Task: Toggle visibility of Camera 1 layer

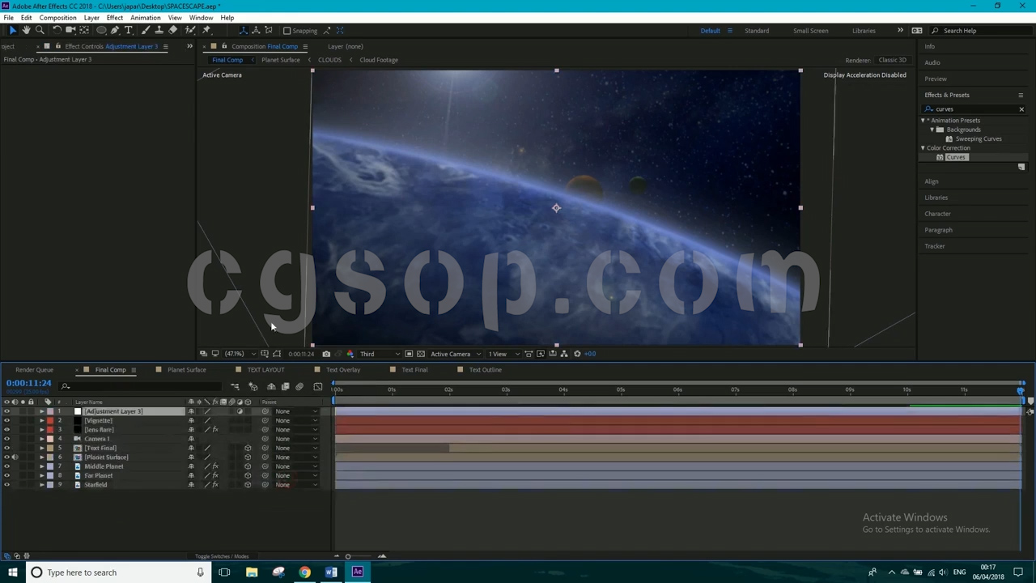Action: [6, 439]
